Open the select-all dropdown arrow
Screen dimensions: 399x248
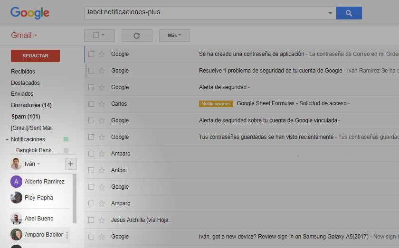(103, 35)
